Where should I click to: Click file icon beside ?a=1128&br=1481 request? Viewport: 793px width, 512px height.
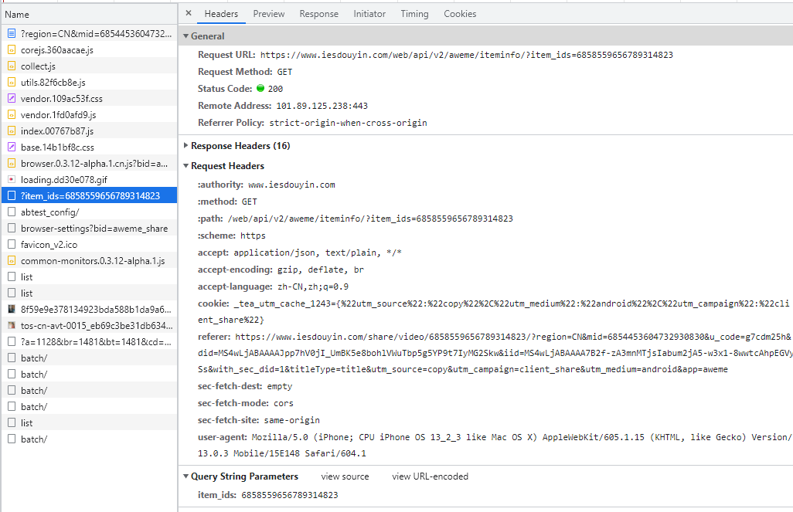tap(12, 341)
